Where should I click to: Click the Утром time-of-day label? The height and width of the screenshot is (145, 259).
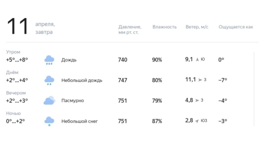13,52
